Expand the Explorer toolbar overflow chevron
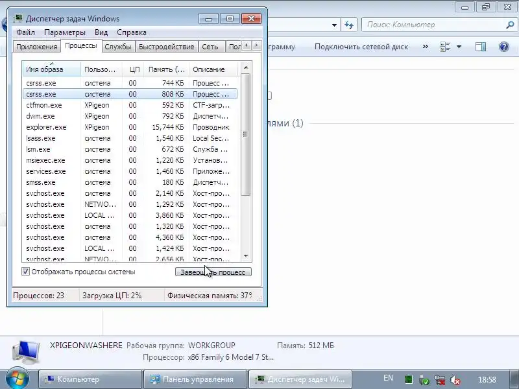Viewport: 519px width, 389px height. (x=426, y=47)
